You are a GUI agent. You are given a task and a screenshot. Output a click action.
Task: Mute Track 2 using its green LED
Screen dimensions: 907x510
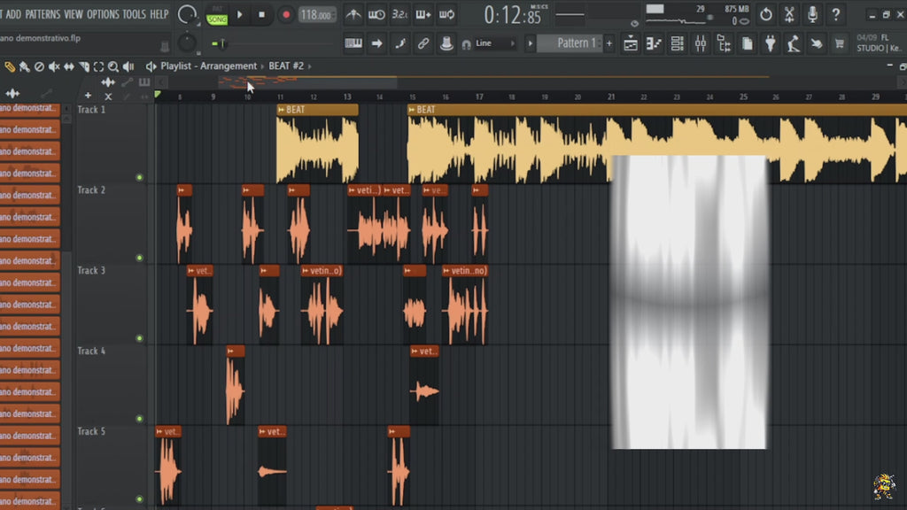click(138, 259)
